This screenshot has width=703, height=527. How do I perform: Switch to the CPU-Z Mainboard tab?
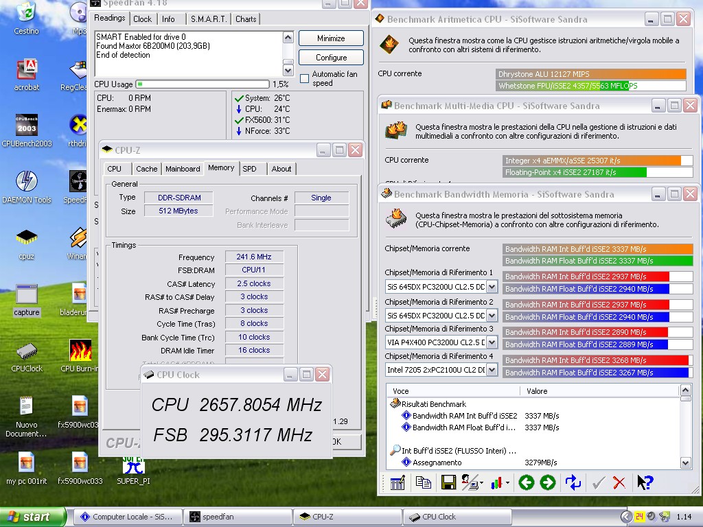(x=183, y=169)
